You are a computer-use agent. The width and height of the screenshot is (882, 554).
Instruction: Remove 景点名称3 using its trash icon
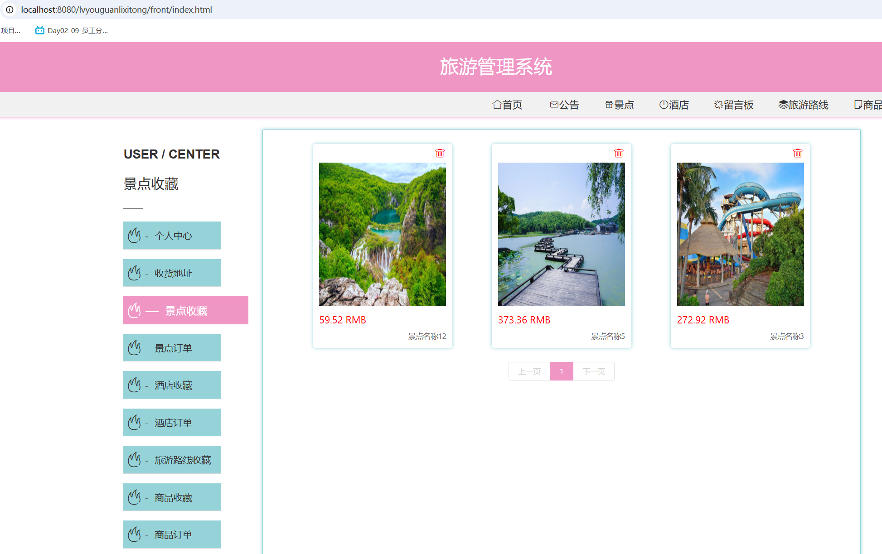tap(798, 153)
